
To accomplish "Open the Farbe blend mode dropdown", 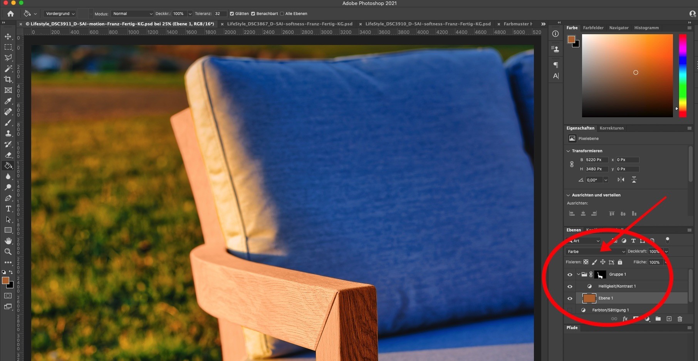I will coord(596,251).
